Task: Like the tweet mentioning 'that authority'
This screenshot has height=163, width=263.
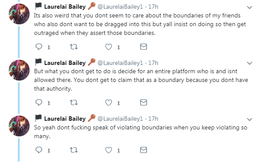Action: point(109,102)
